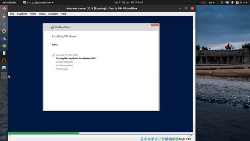Open the 'en' keyboard layout dropdown
The height and width of the screenshot is (141, 250).
212,2
